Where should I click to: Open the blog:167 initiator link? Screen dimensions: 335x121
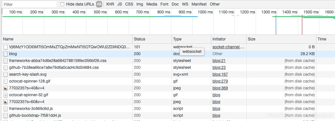pos(220,74)
